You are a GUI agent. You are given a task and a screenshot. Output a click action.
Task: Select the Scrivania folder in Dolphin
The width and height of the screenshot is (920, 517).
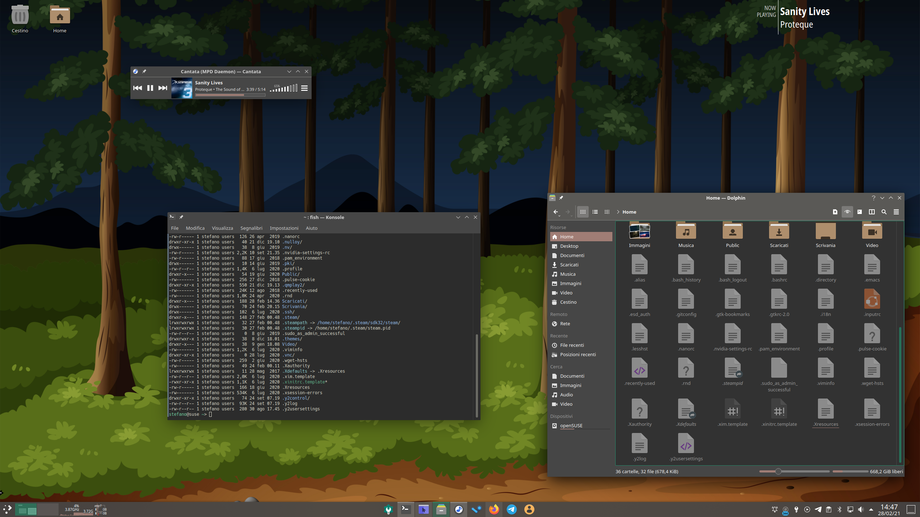coord(825,231)
